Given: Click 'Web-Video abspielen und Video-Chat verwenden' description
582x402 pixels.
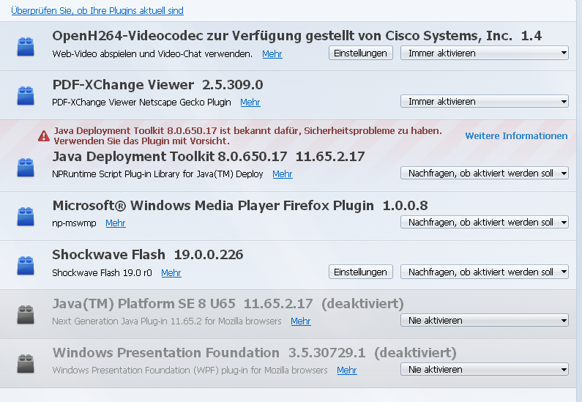Looking at the screenshot, I should (x=152, y=54).
